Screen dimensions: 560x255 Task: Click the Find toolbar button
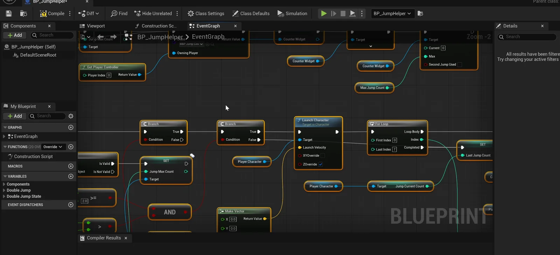pyautogui.click(x=119, y=14)
